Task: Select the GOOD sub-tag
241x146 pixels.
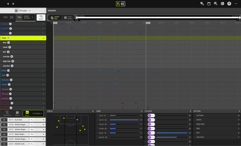Action: click(23, 47)
